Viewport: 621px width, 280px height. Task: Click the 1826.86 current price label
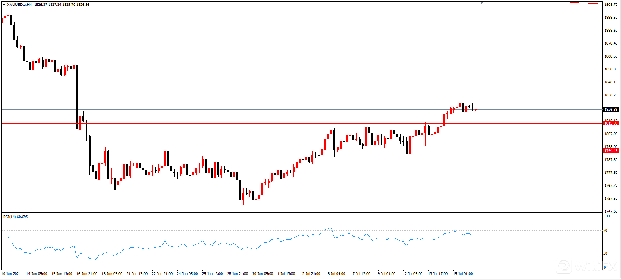610,110
